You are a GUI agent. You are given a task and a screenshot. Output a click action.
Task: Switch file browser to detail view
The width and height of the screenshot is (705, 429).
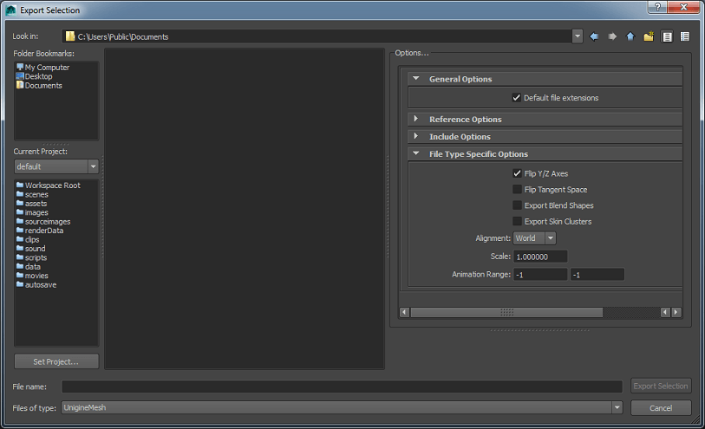(685, 36)
